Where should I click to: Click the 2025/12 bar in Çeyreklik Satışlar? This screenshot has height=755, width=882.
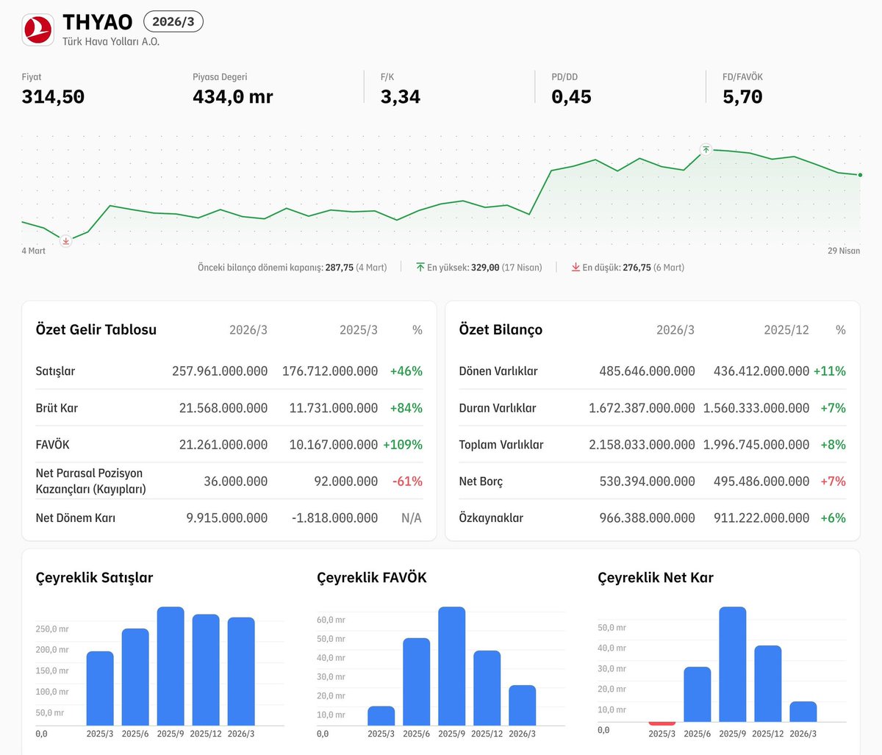tap(206, 669)
